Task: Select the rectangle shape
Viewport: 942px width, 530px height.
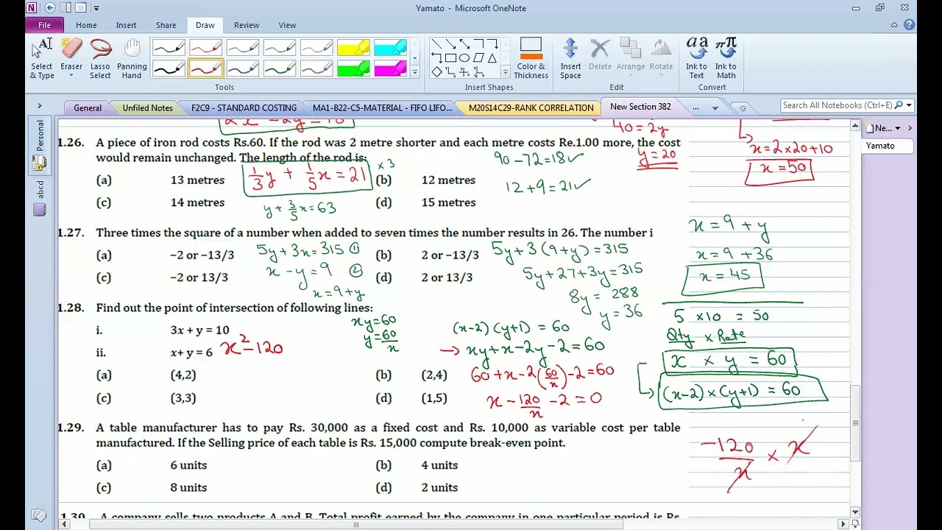Action: point(450,58)
